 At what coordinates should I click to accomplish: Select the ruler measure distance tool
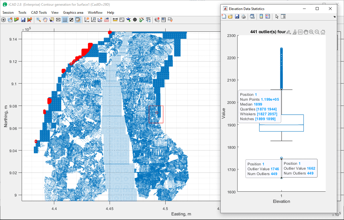click(x=115, y=20)
